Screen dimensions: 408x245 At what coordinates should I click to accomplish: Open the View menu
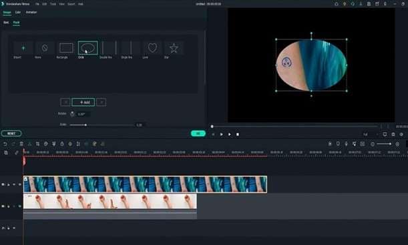[x=61, y=4]
